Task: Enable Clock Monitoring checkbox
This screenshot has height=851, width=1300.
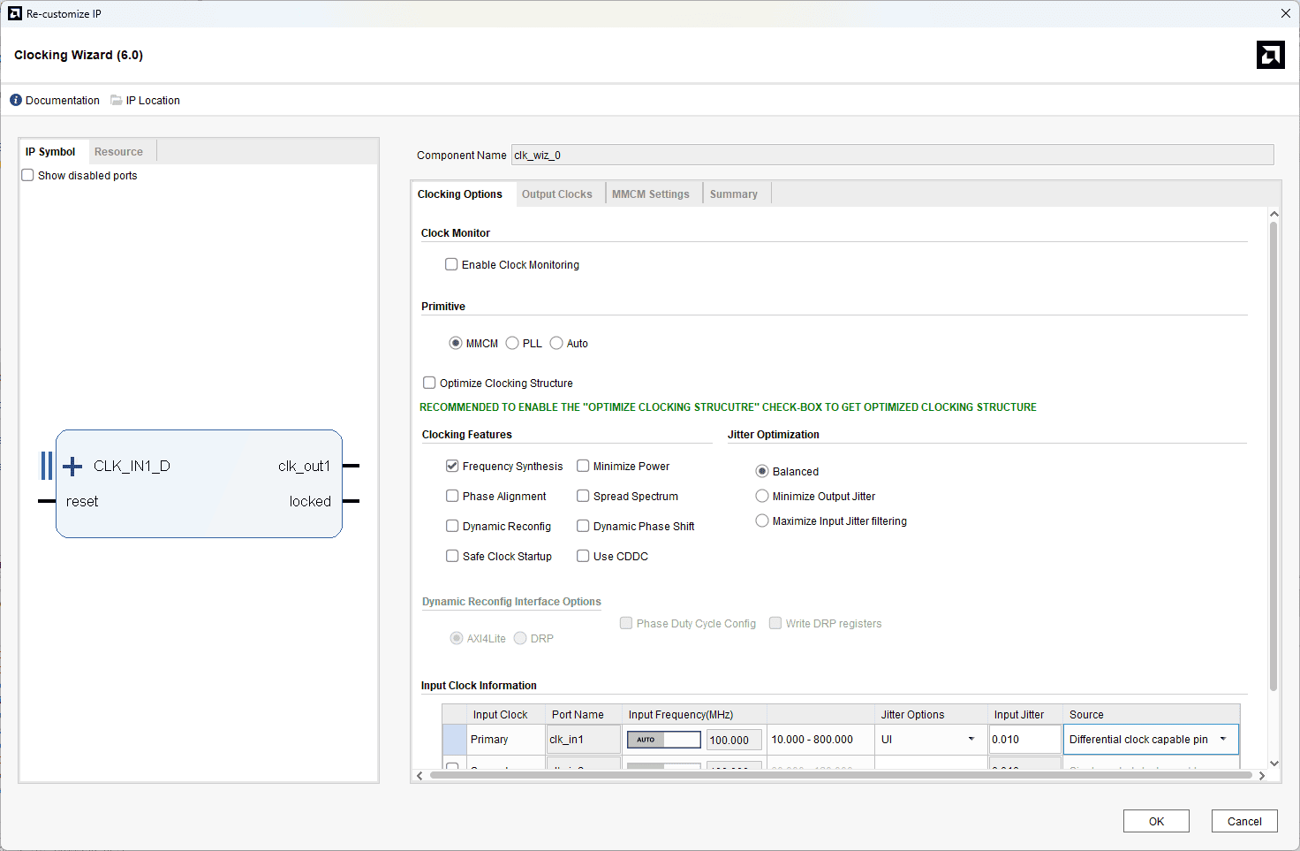Action: point(451,264)
